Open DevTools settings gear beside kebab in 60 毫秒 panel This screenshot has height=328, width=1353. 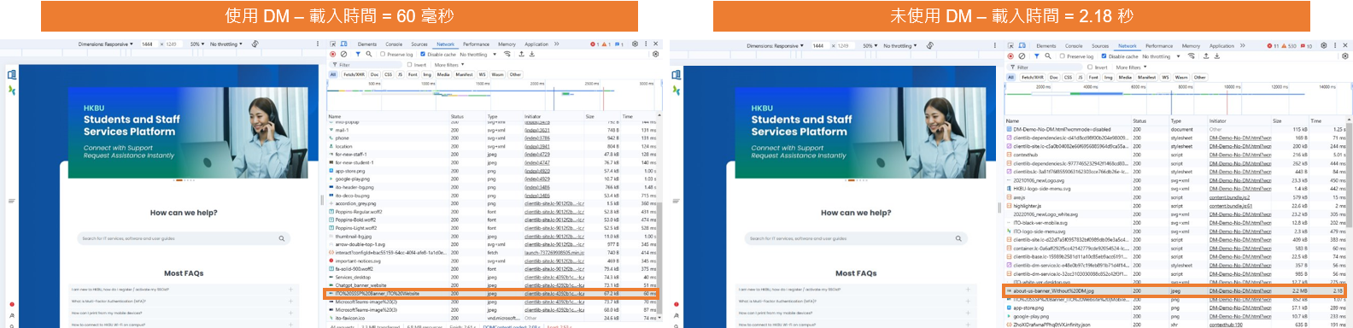click(x=635, y=44)
